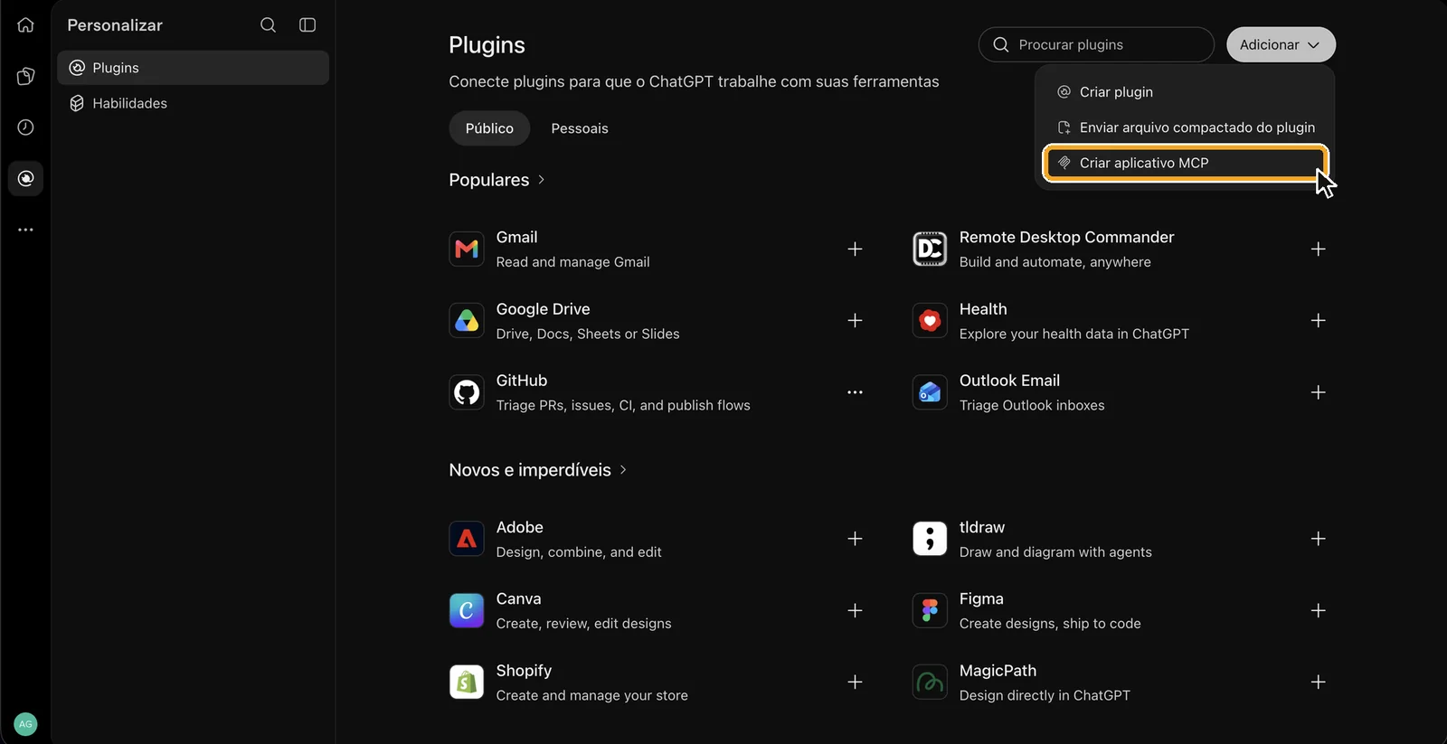Open Novos e imperdíveis heading link
Viewport: 1447px width, 744px height.
point(530,470)
